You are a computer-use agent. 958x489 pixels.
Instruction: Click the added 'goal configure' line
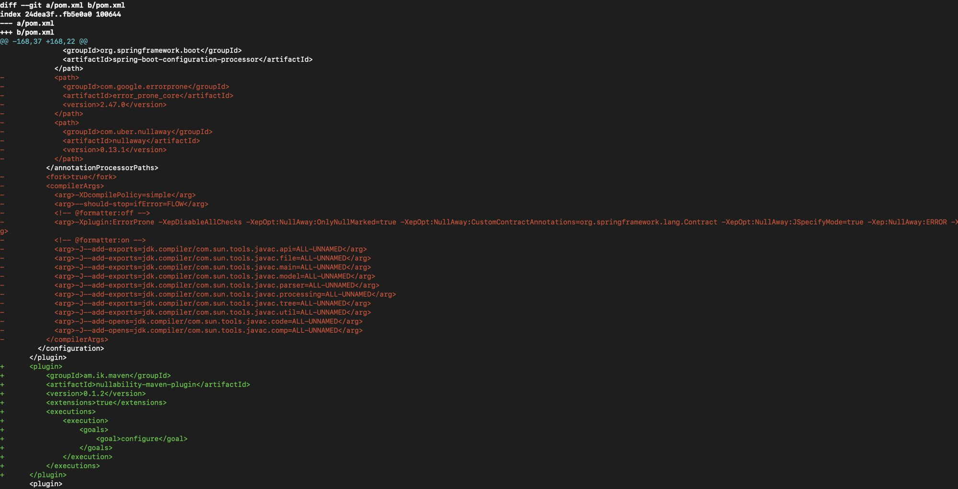tap(142, 439)
